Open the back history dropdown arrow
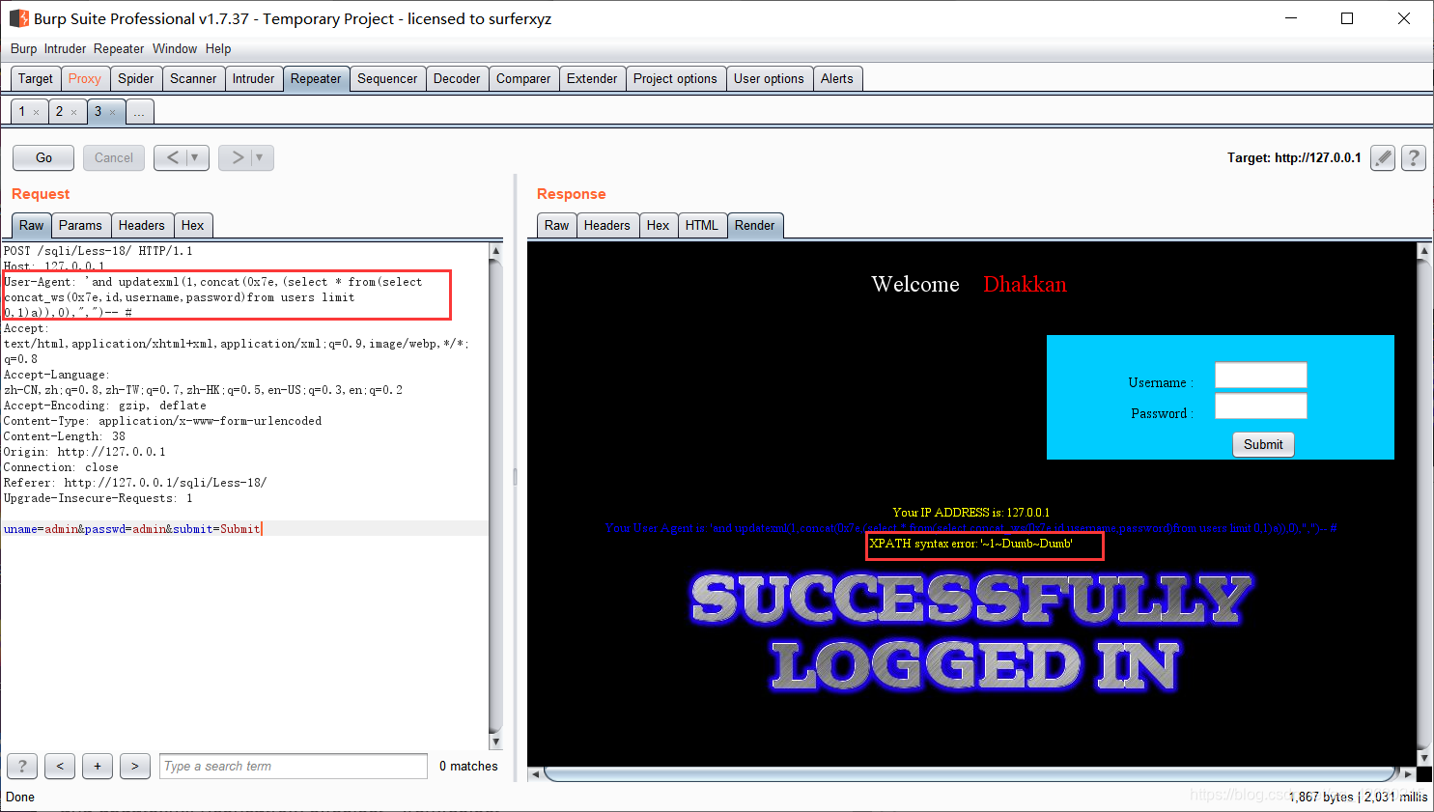1434x812 pixels. [195, 157]
